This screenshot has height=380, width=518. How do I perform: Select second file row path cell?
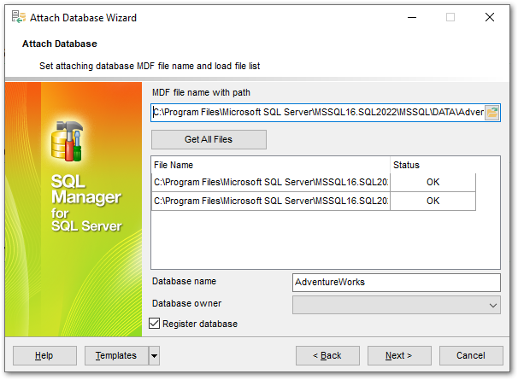pyautogui.click(x=271, y=201)
